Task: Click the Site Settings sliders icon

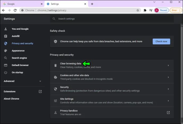Action: click(55, 101)
